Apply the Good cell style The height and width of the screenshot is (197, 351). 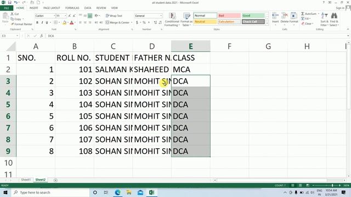[253, 16]
